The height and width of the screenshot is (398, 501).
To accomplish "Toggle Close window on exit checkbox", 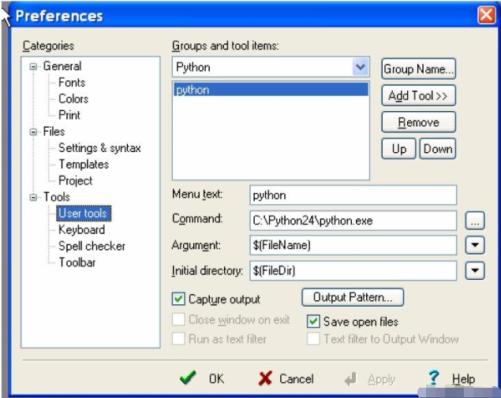I will (178, 319).
